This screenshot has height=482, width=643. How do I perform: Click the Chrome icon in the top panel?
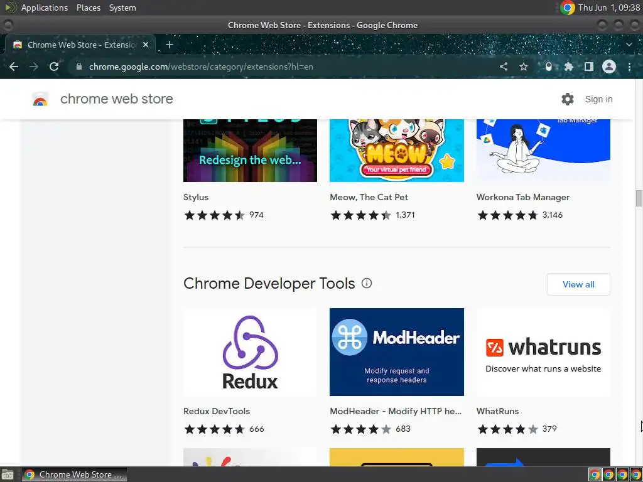pyautogui.click(x=568, y=8)
